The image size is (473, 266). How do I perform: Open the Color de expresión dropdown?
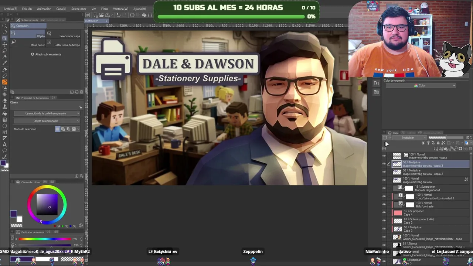[x=421, y=85]
